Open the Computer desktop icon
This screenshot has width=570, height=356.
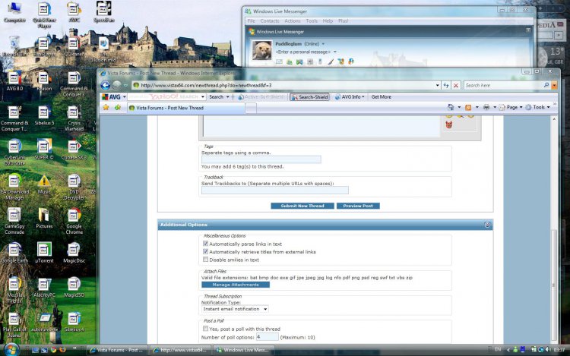pyautogui.click(x=14, y=12)
